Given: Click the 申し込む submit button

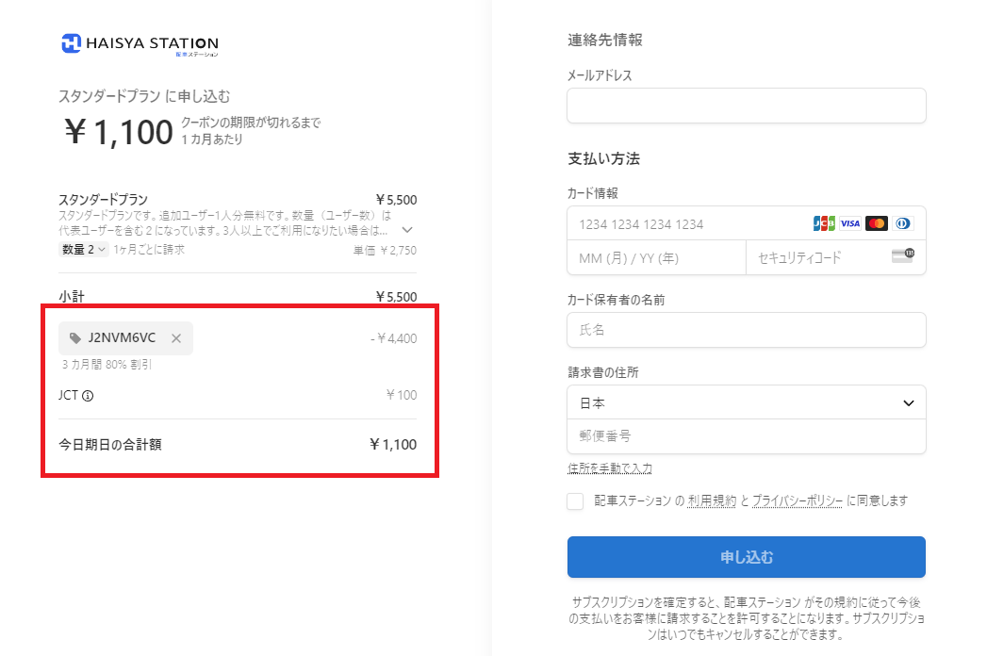Looking at the screenshot, I should click(x=747, y=557).
